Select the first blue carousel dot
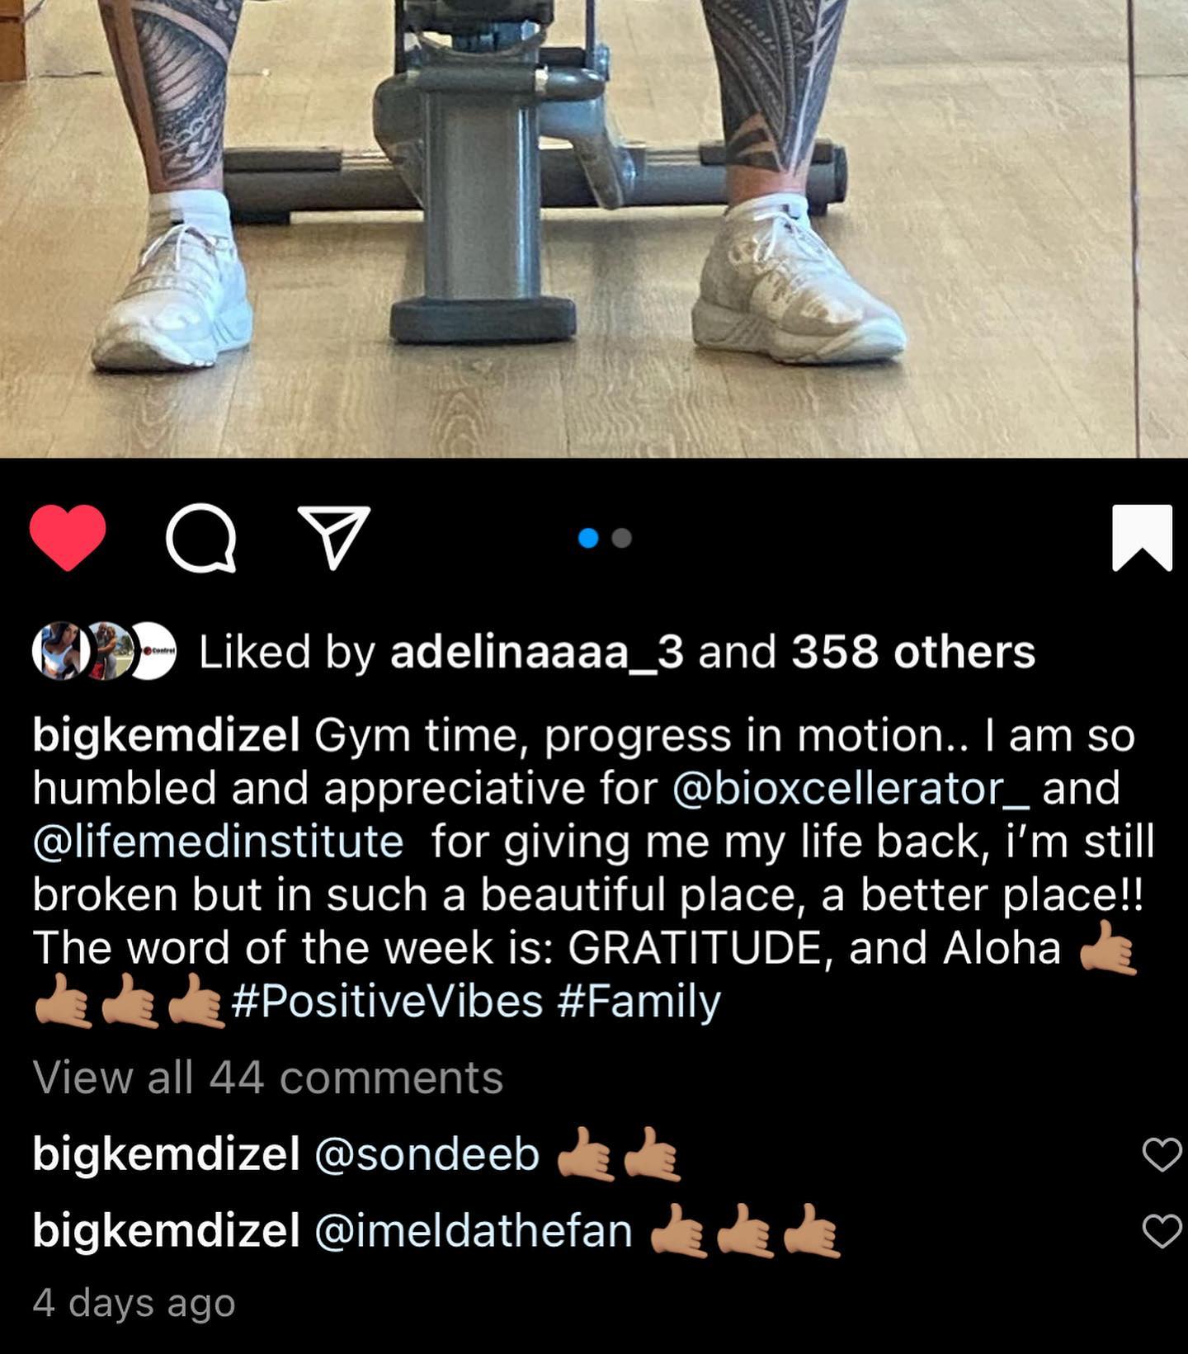Screen dimensions: 1188x1354 (x=588, y=538)
